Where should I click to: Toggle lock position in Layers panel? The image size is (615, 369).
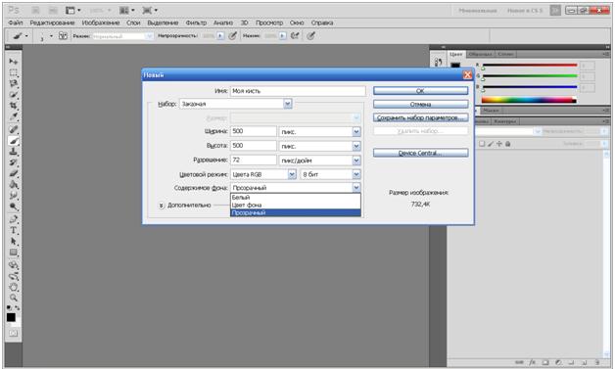[498, 144]
